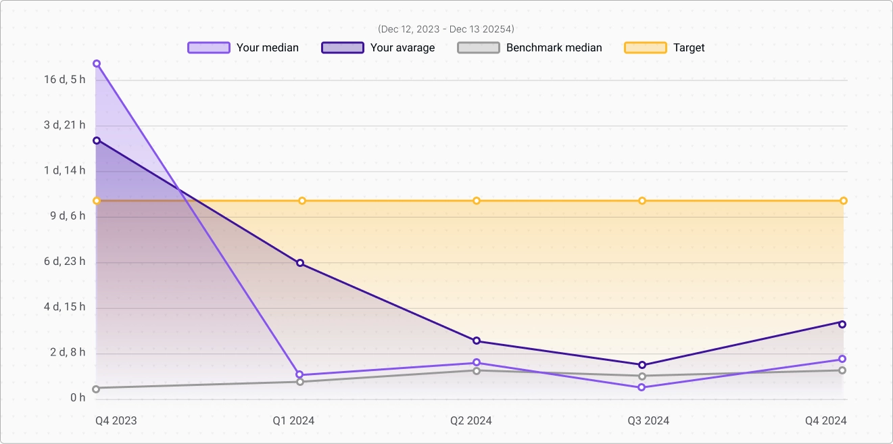Click the gray Benchmark median legend swatch
This screenshot has height=444, width=893.
(x=479, y=47)
